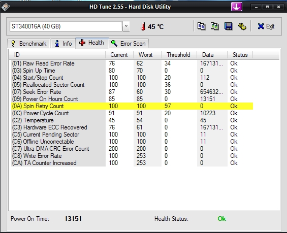Select the (03) Spin Up Time row
The image size is (287, 233).
tap(132, 71)
